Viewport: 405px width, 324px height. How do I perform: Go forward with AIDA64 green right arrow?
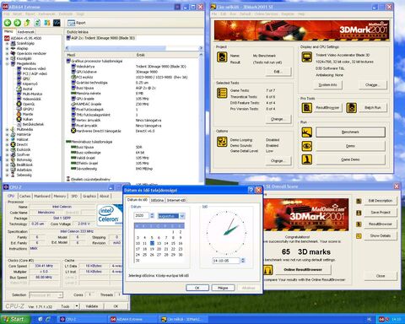18,23
